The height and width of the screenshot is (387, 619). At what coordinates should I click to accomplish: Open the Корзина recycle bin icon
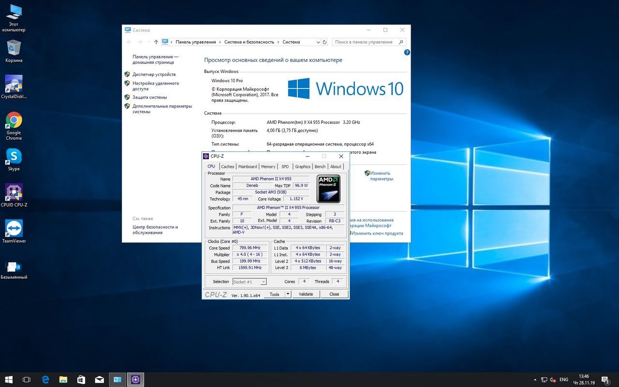click(14, 51)
